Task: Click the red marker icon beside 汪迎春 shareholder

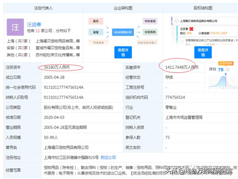Action: pyautogui.click(x=191, y=29)
